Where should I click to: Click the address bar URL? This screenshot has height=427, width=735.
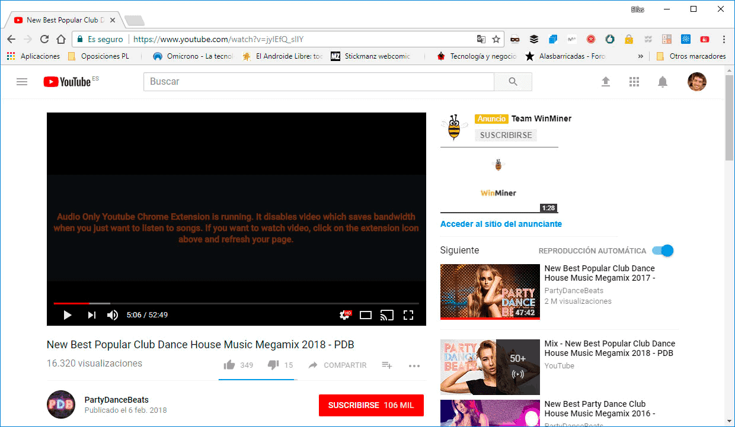218,39
